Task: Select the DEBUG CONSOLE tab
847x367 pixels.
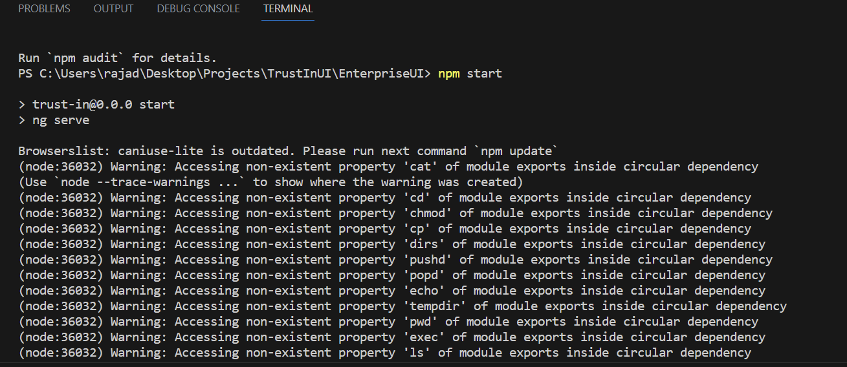Action: 198,9
